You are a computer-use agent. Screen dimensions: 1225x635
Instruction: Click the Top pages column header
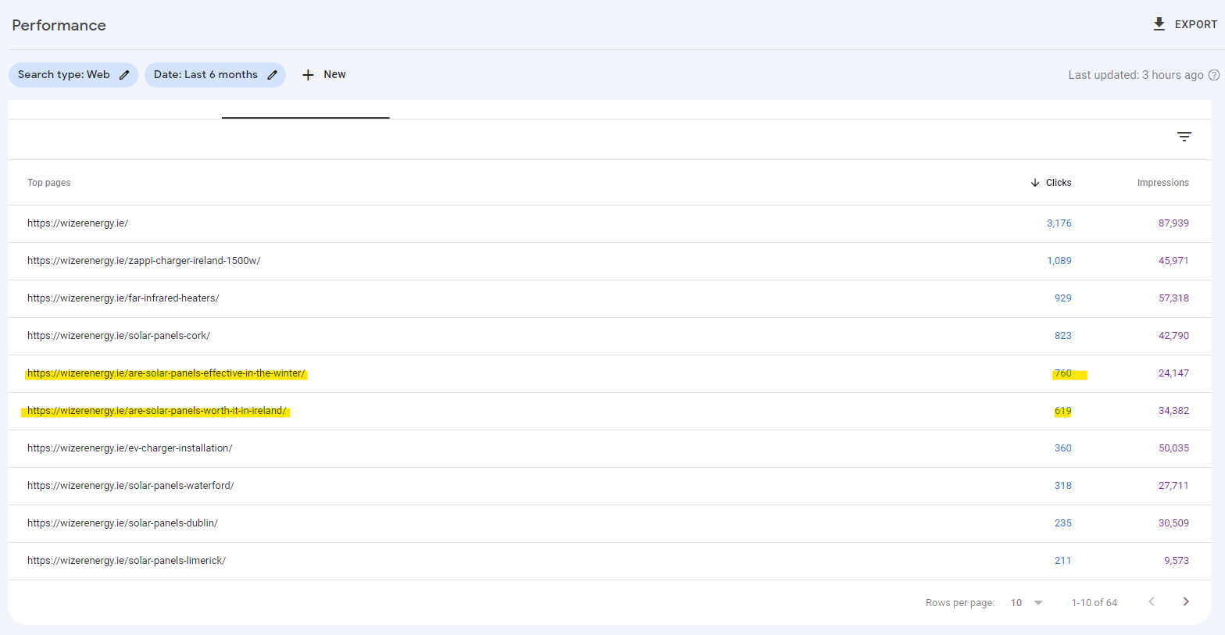pyautogui.click(x=49, y=183)
